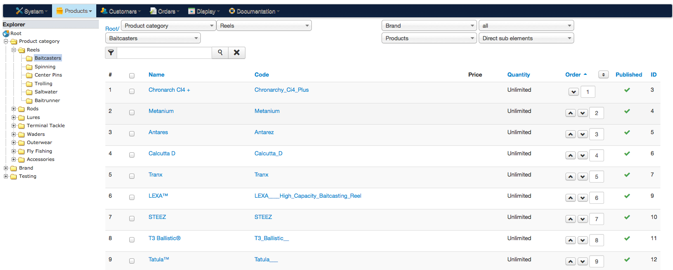Open the Products type filter dropdown

(429, 38)
